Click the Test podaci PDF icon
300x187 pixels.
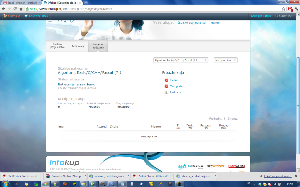click(x=166, y=86)
